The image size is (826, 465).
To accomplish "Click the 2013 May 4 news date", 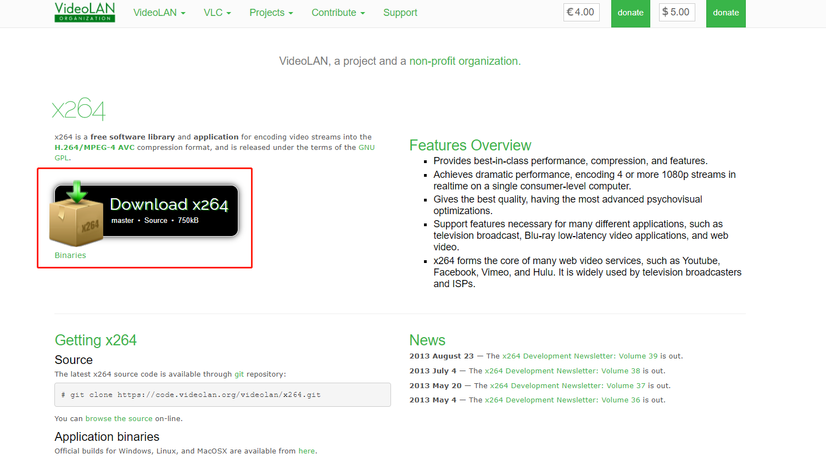I will 433,400.
